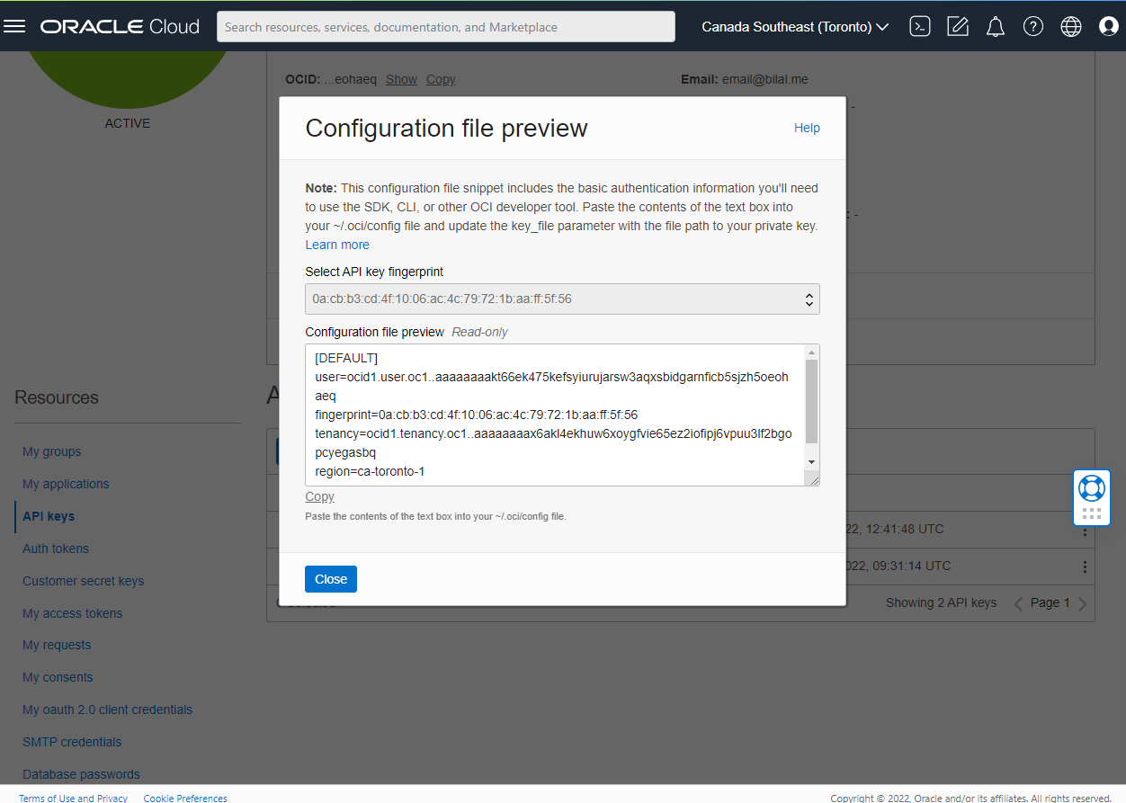Open My consents resource
This screenshot has width=1126, height=803.
click(x=58, y=677)
